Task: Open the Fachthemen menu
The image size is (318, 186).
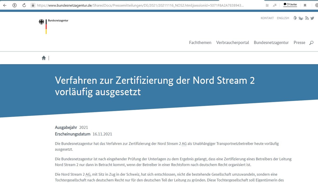Action: tap(200, 43)
